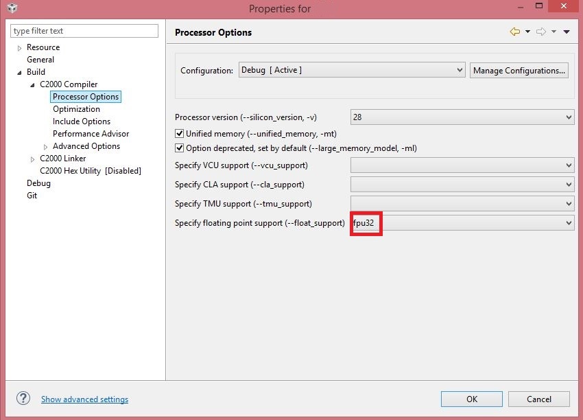Collapse the Build tree branch
Image resolution: width=583 pixels, height=420 pixels.
[x=20, y=71]
